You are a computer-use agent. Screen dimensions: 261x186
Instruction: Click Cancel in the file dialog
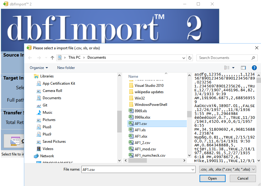coord(243,178)
